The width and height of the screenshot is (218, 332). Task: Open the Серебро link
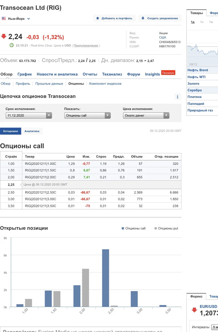195,90
